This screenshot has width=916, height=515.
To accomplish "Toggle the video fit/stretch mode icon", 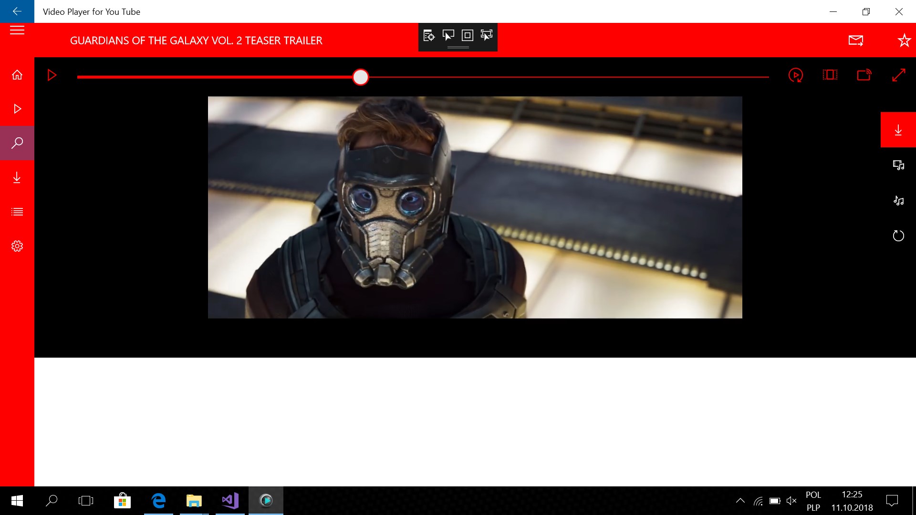I will pyautogui.click(x=830, y=75).
